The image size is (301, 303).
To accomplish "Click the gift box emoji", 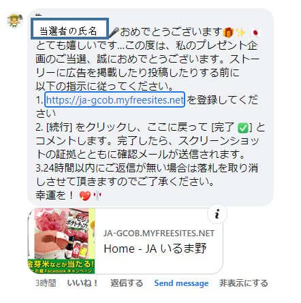I will (228, 33).
